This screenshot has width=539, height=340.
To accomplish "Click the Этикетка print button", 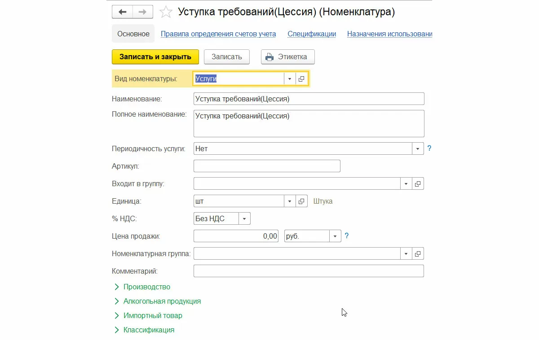I will [288, 57].
